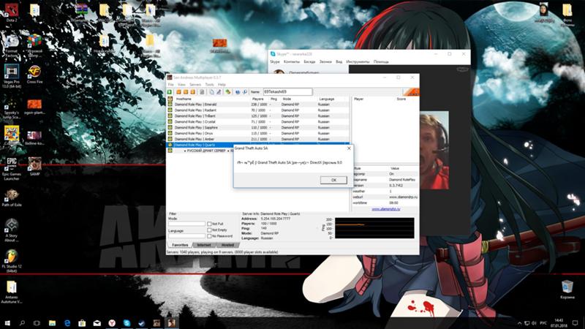585x329 pixels.
Task: Open the Servers menu in SA-MP
Action: 195,85
